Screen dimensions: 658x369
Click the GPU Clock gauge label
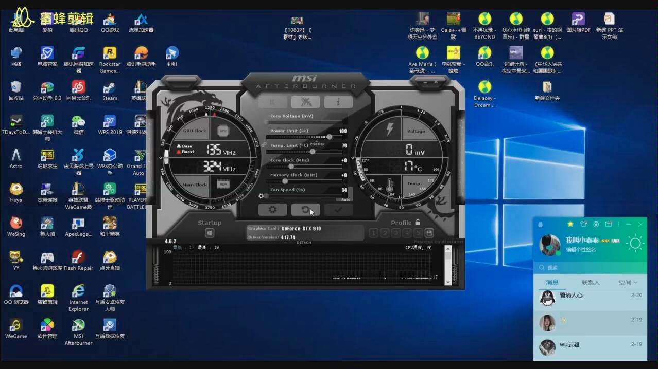195,131
